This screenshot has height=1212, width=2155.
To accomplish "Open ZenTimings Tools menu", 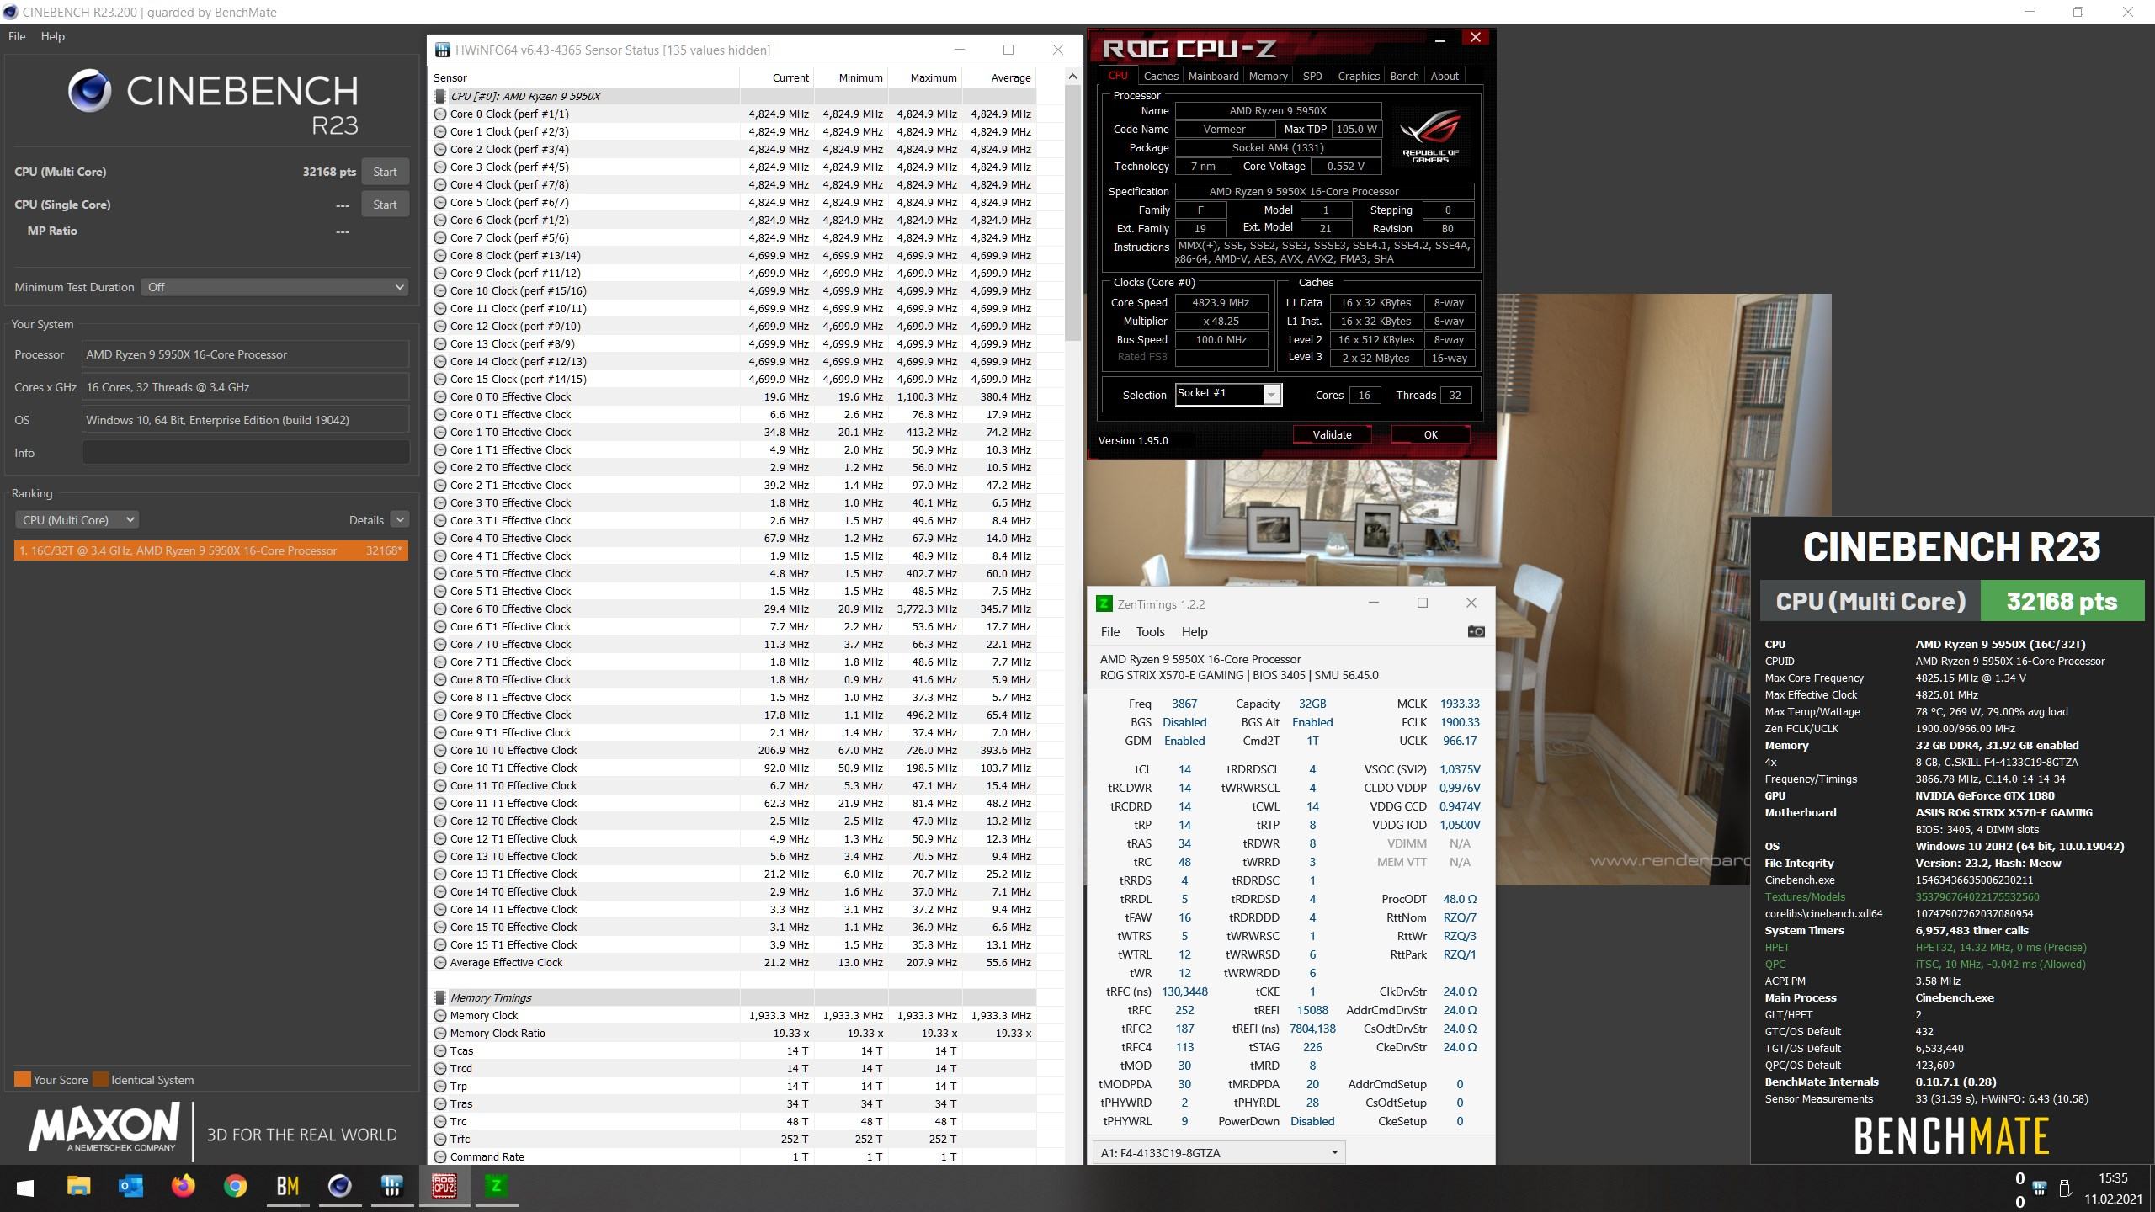I will point(1150,631).
